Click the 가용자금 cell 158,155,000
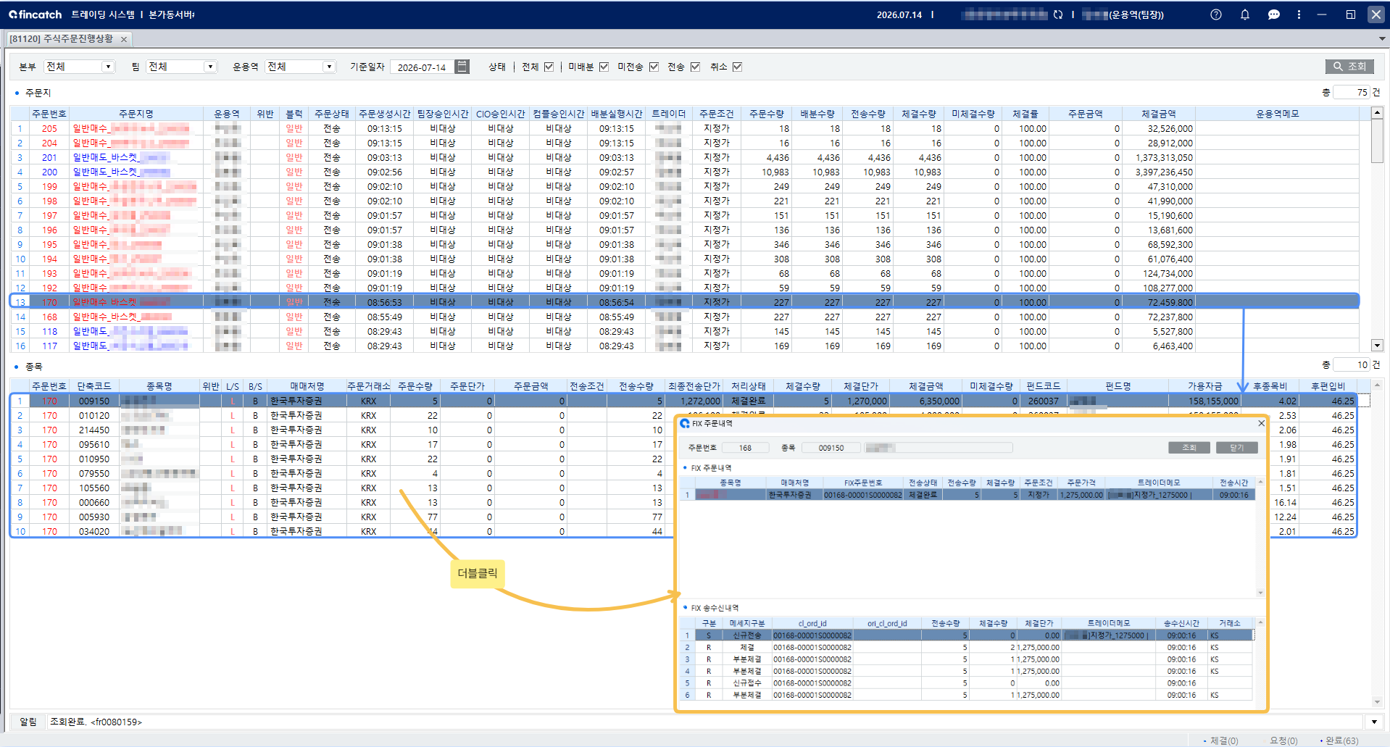This screenshot has width=1390, height=747. click(1205, 401)
